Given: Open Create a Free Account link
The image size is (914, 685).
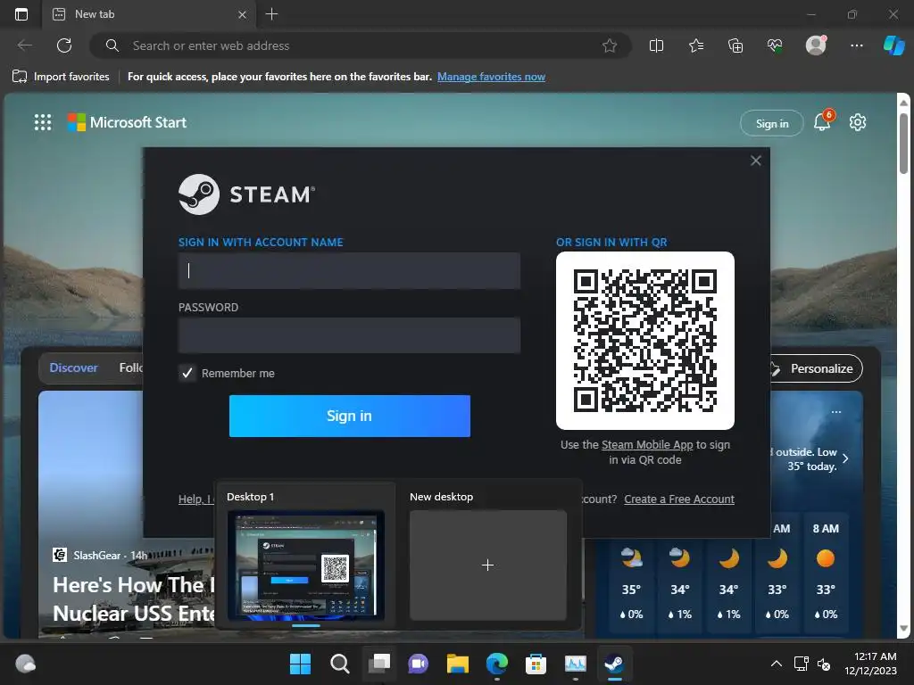Looking at the screenshot, I should click(x=679, y=499).
